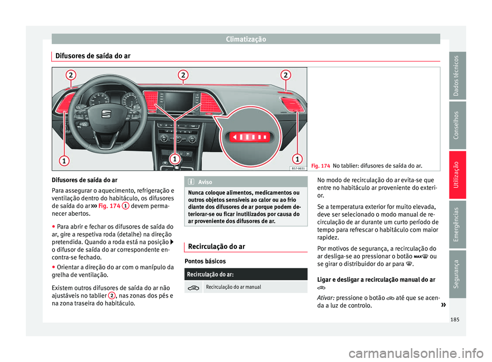
Task: Open the Segurança side tab
Action: tap(457, 274)
